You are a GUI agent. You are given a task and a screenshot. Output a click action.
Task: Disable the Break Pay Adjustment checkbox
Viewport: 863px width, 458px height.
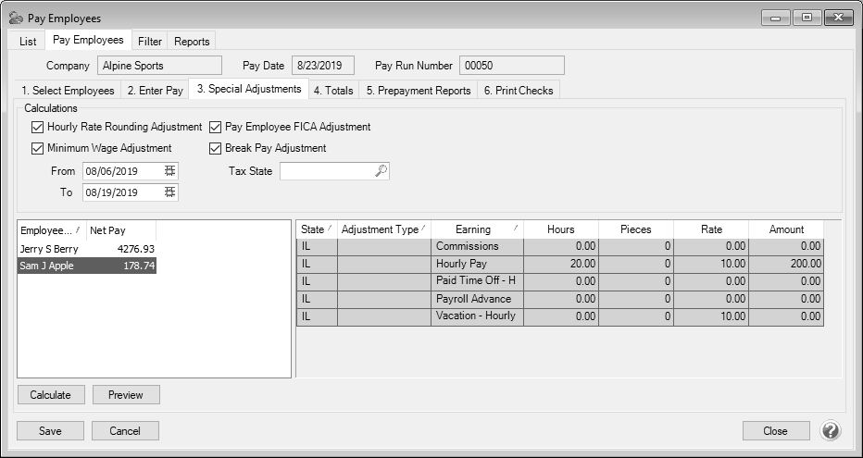click(x=216, y=148)
